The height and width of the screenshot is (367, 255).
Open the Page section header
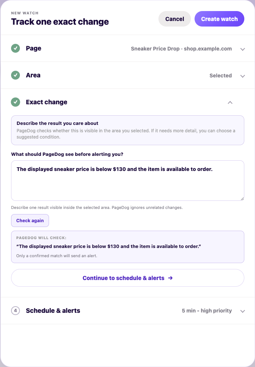click(x=128, y=48)
